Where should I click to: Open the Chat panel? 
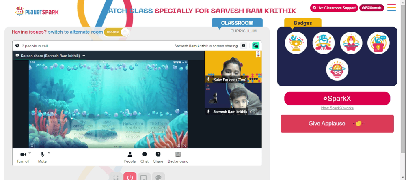click(x=145, y=157)
